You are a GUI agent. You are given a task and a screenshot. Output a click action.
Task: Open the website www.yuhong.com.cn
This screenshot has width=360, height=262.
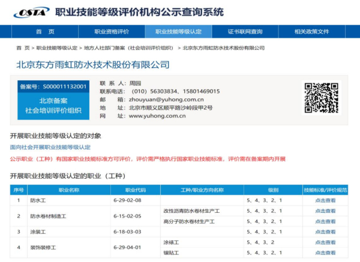pos(157,116)
